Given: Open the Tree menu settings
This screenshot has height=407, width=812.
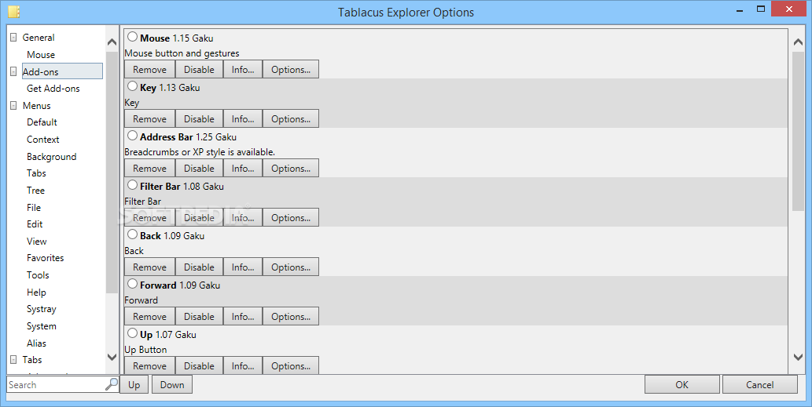Looking at the screenshot, I should pos(35,191).
